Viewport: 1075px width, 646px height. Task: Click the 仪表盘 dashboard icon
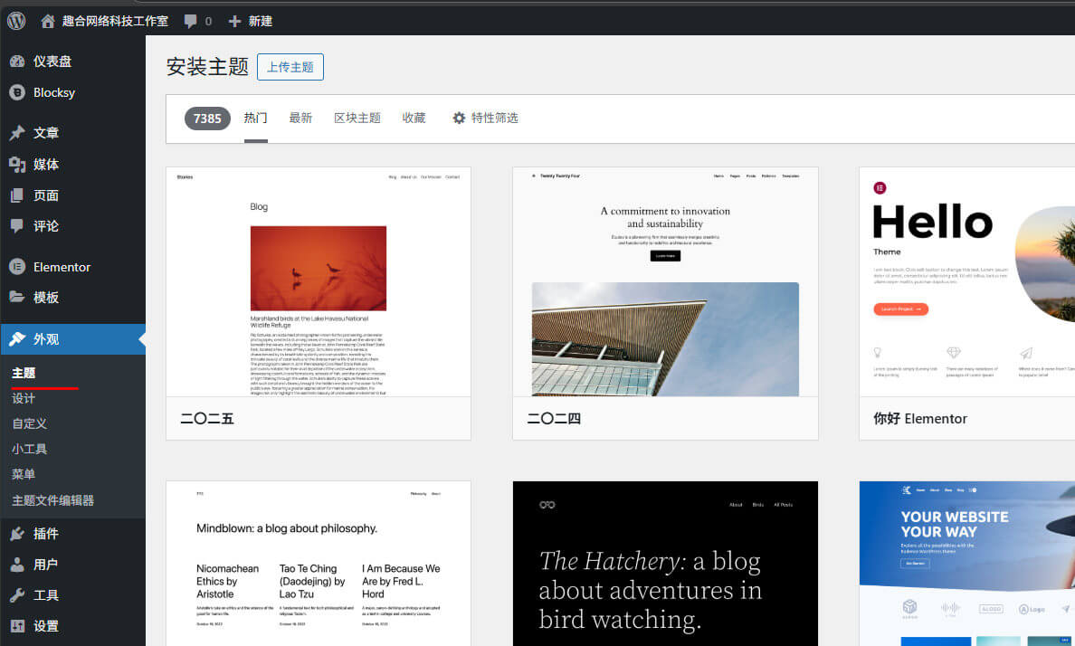16,62
